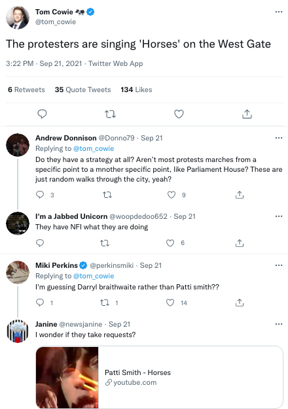Like the main tweet about 'Horses'
The height and width of the screenshot is (409, 288).
click(x=179, y=114)
